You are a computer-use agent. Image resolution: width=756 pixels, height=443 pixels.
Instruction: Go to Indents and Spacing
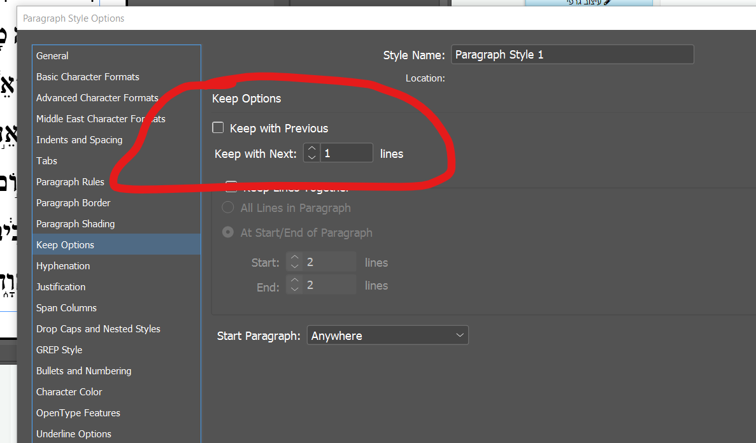[116, 140]
